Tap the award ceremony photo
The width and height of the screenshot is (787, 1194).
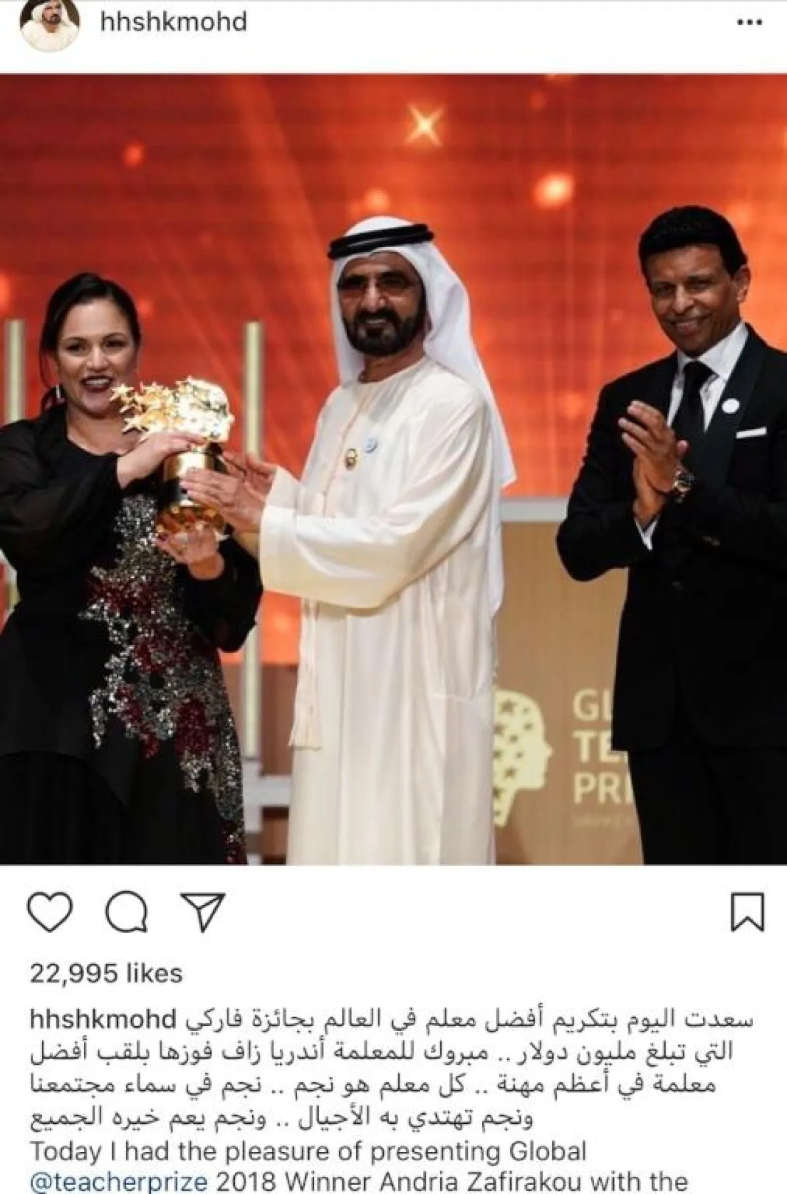pos(393,469)
